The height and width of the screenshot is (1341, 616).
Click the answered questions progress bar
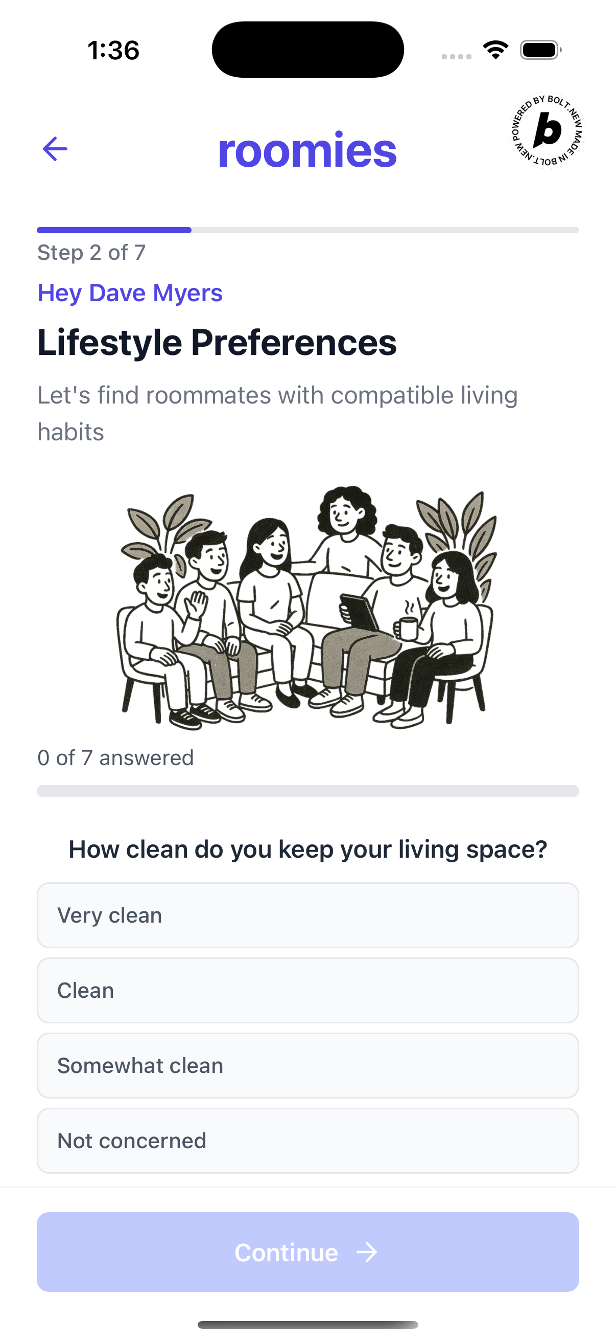point(307,791)
